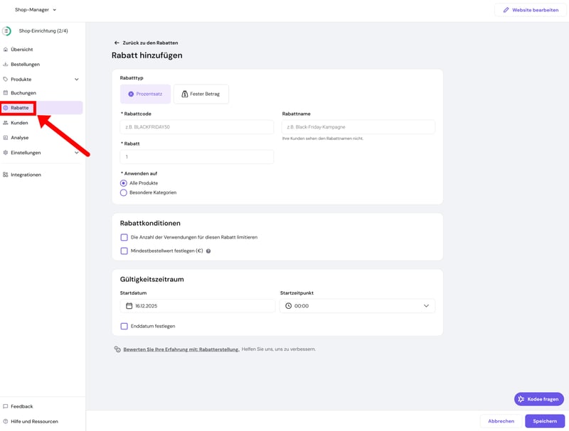Click the Analyse chart icon
The height and width of the screenshot is (431, 569).
[x=6, y=138]
